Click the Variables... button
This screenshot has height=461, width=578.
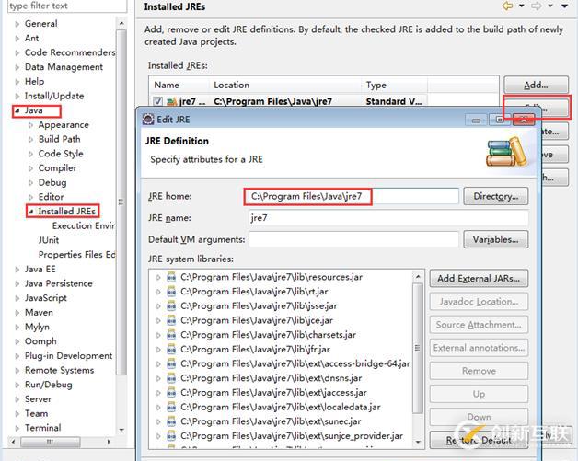pyautogui.click(x=495, y=239)
